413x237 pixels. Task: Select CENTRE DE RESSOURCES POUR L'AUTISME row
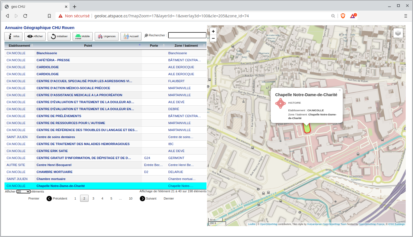click(105, 123)
